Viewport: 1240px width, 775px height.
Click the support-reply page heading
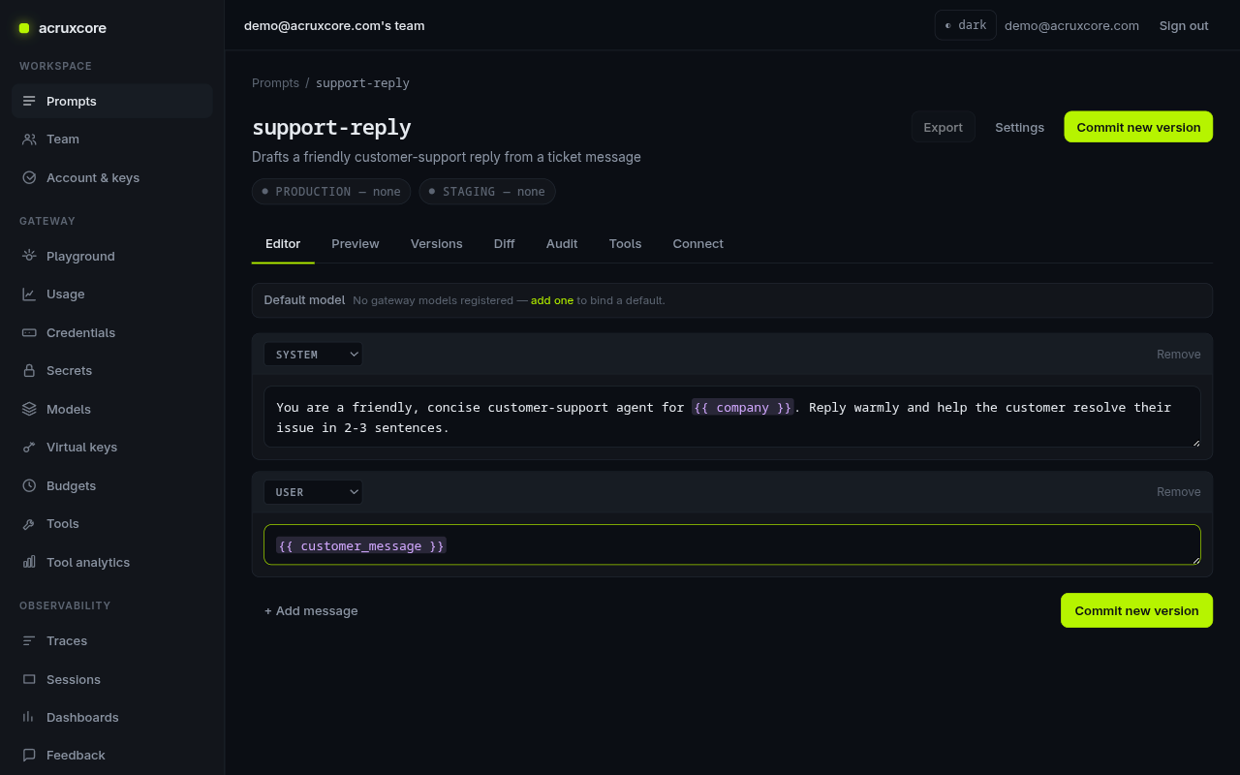pyautogui.click(x=331, y=127)
